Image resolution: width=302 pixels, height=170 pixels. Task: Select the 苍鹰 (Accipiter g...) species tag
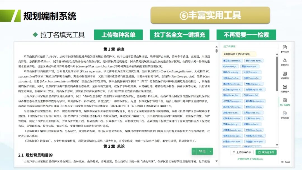[x=231, y=124]
